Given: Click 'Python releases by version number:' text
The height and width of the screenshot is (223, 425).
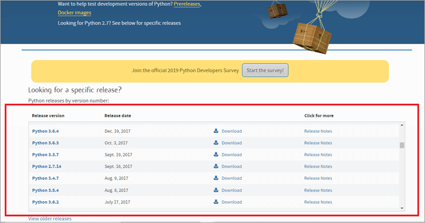Looking at the screenshot, I should 68,101.
